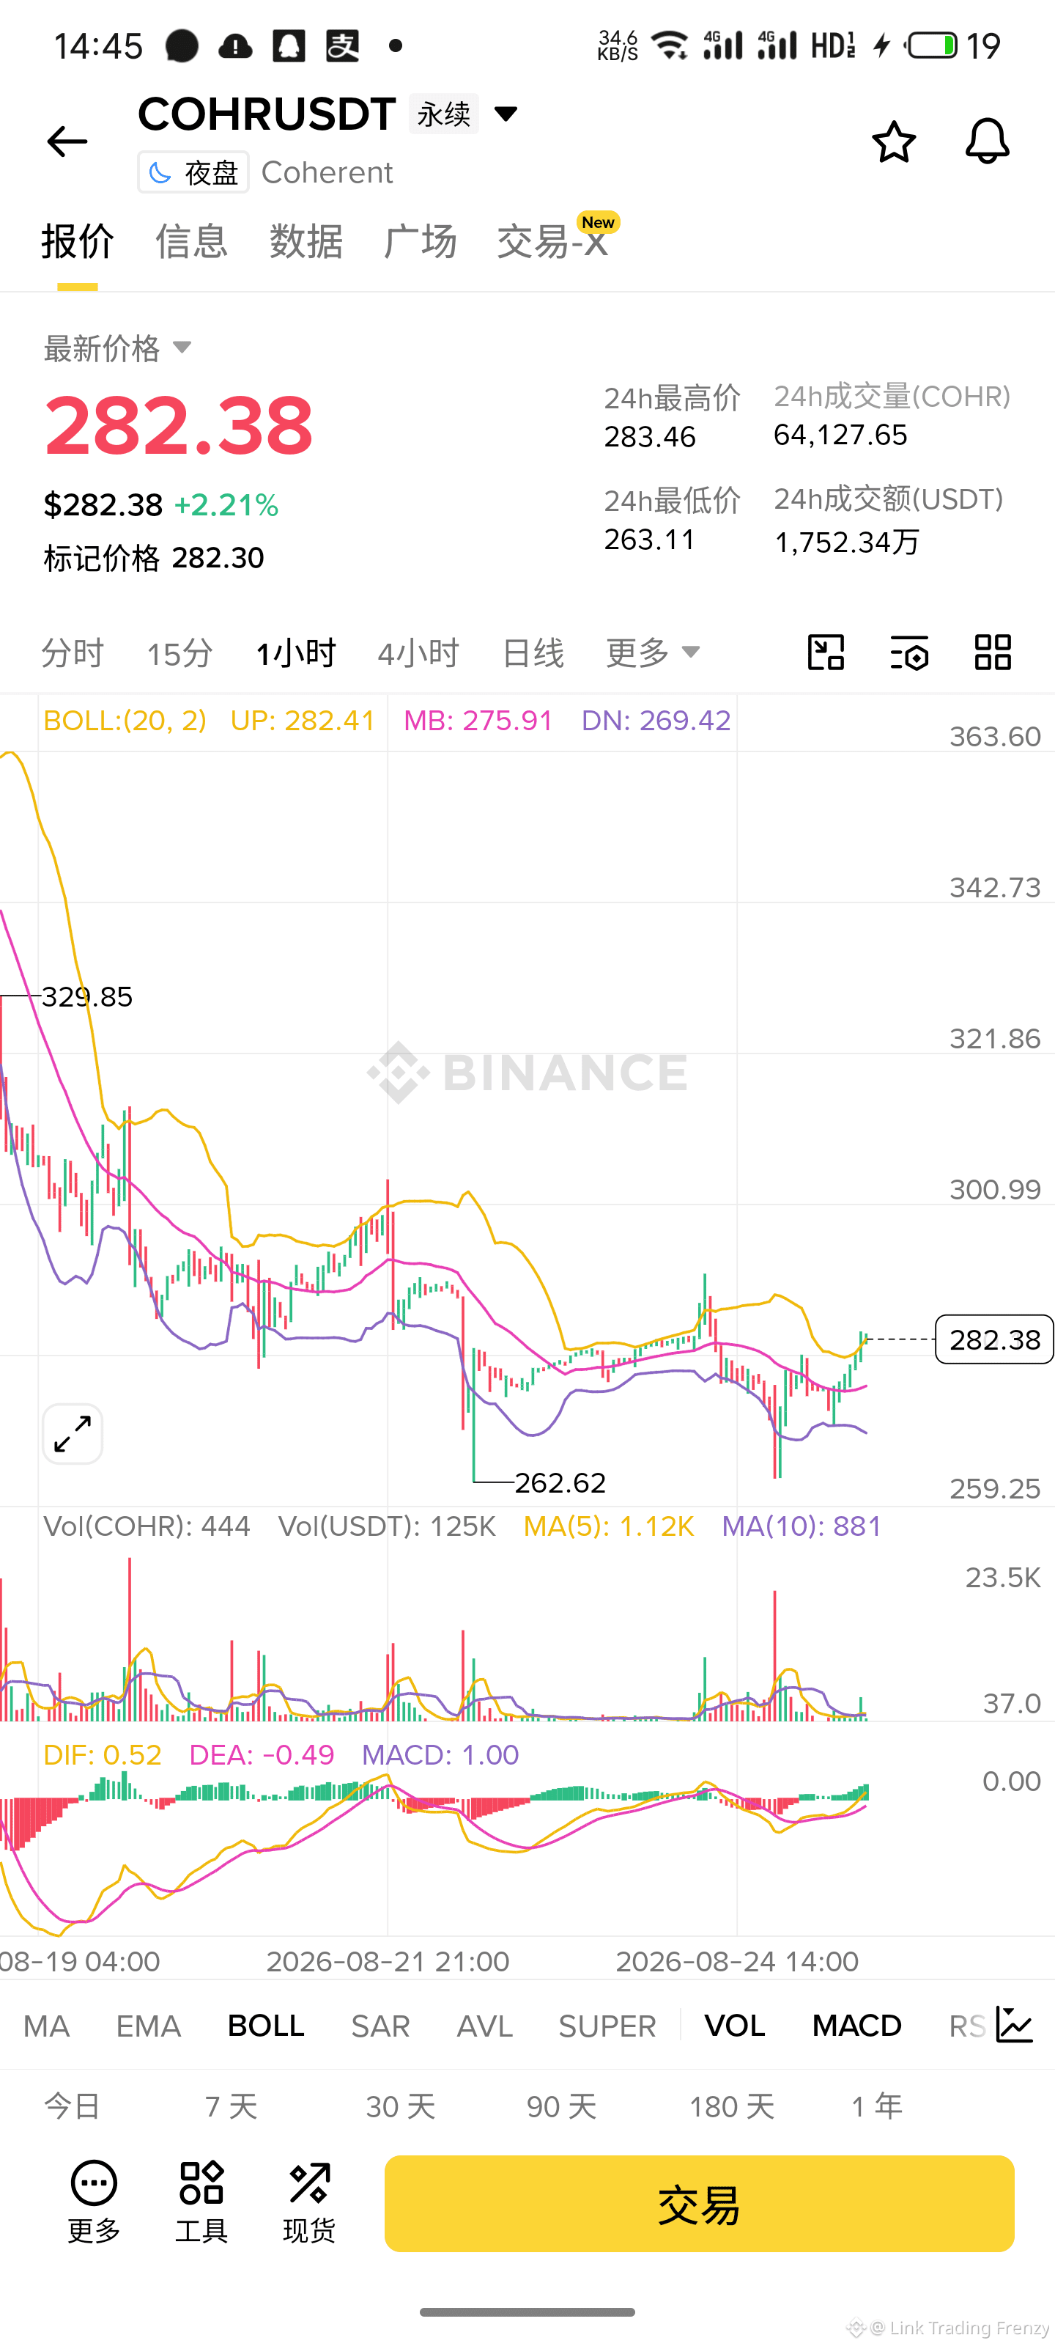Toggle BOLL indicator
Image resolution: width=1055 pixels, height=2346 pixels.
click(x=266, y=2026)
